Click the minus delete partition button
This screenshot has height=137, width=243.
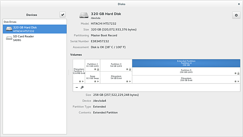(x=77, y=87)
